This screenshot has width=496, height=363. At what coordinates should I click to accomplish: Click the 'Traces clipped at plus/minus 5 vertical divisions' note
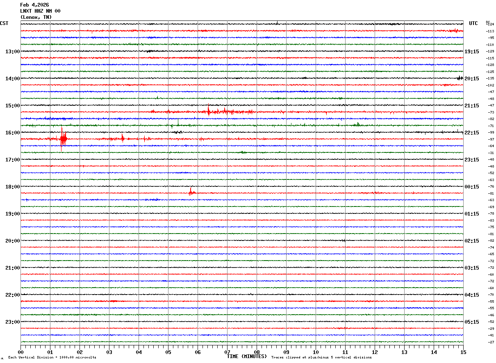click(322, 358)
